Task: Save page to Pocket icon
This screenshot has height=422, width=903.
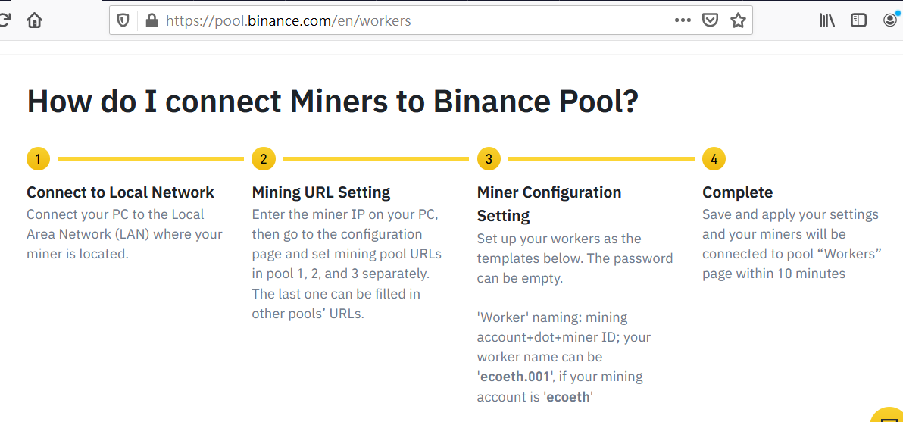Action: (711, 20)
